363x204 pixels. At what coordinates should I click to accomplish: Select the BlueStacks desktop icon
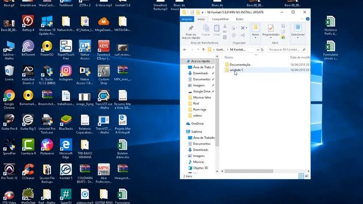pyautogui.click(x=66, y=122)
